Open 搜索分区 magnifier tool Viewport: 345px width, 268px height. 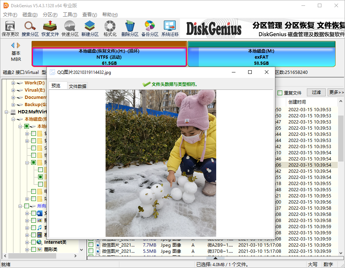30,28
